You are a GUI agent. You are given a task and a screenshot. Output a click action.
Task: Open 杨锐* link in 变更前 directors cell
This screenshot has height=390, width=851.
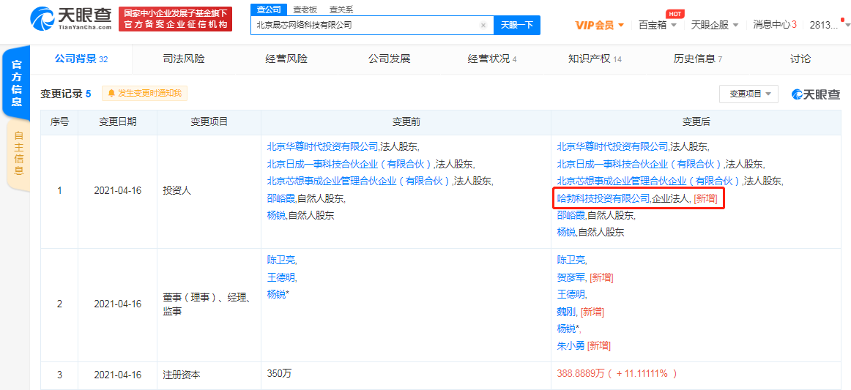[x=278, y=295]
